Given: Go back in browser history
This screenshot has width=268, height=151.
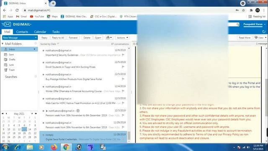Looking at the screenshot, I should (x=5, y=10).
